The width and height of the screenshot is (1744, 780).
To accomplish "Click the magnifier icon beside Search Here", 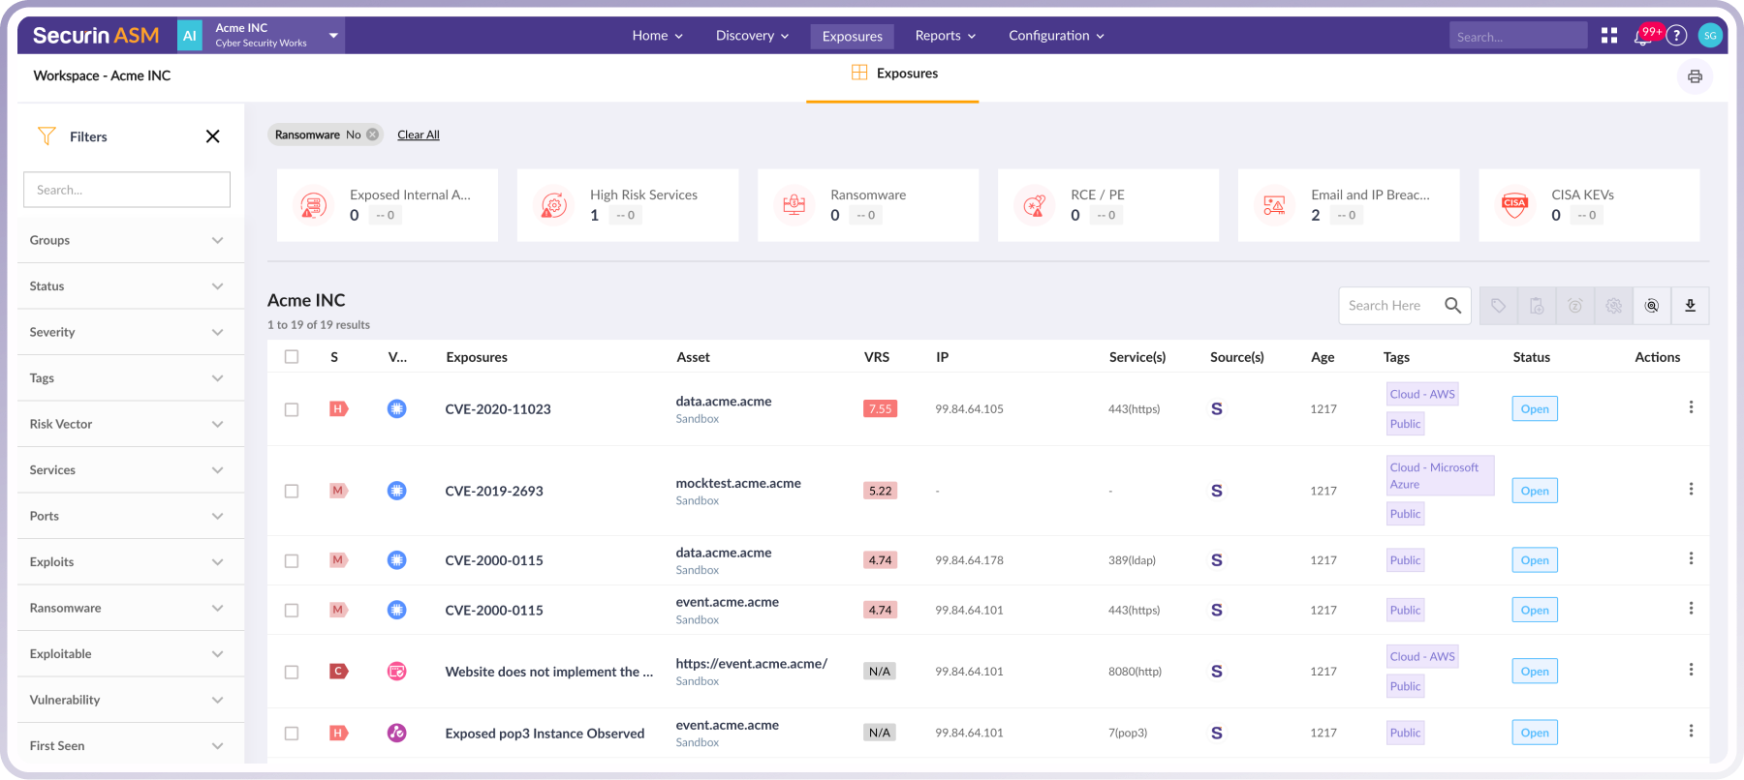I will click(x=1452, y=306).
